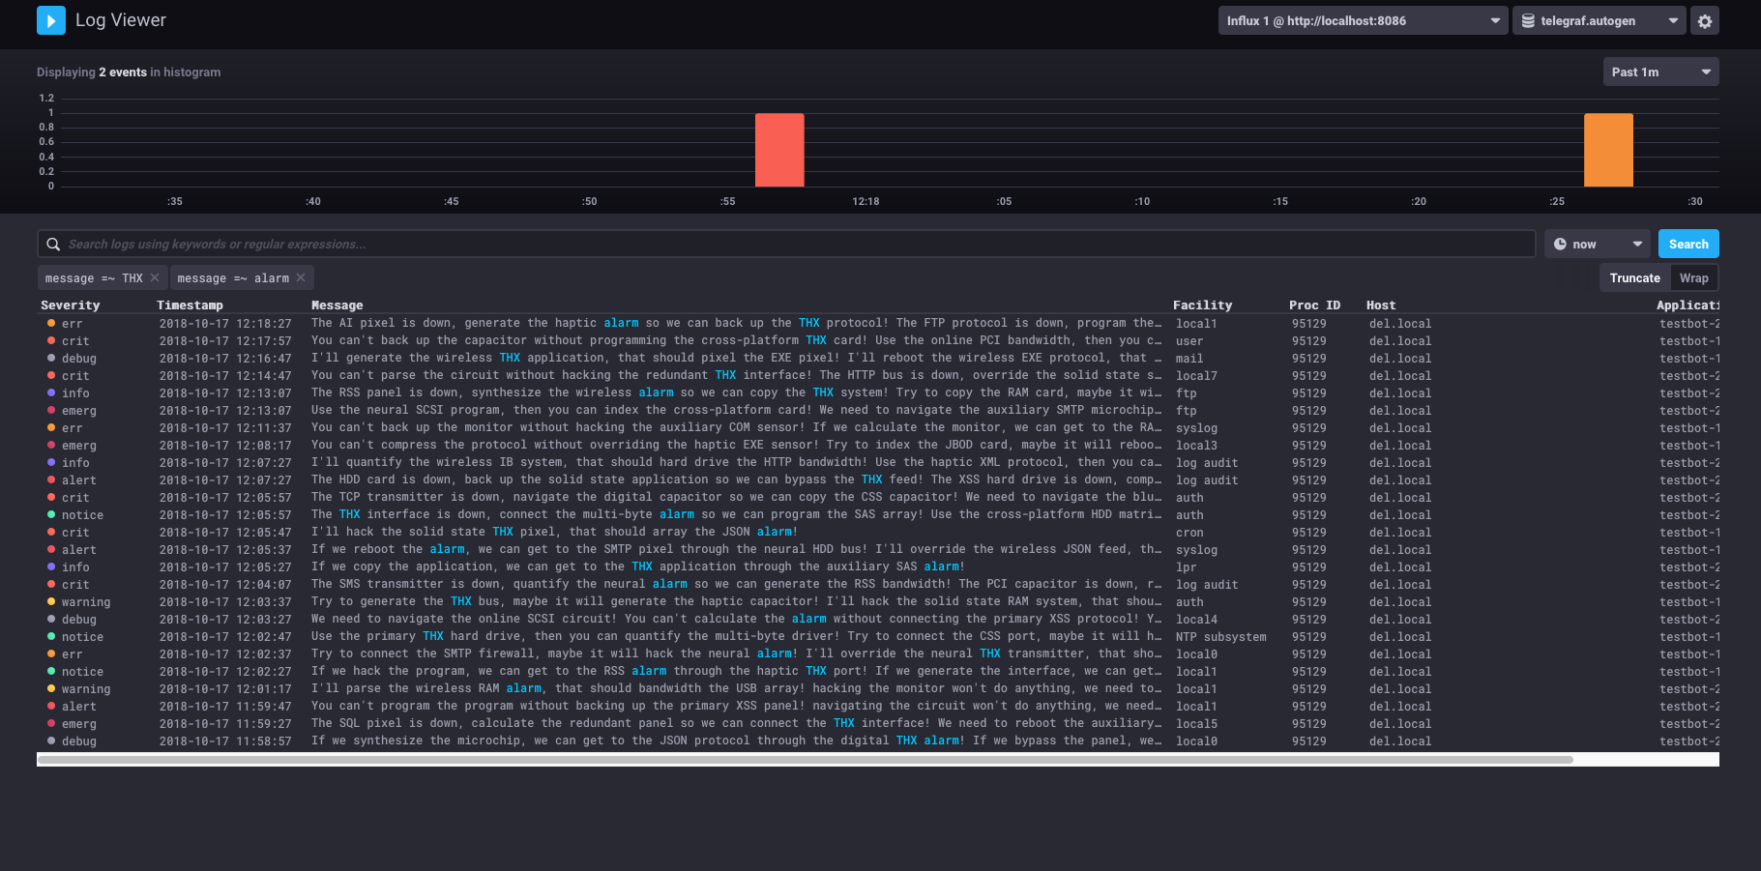Click the magnifier icon in the search bar

53,244
